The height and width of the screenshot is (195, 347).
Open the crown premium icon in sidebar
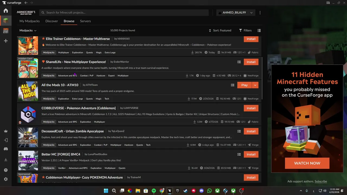(x=6, y=131)
